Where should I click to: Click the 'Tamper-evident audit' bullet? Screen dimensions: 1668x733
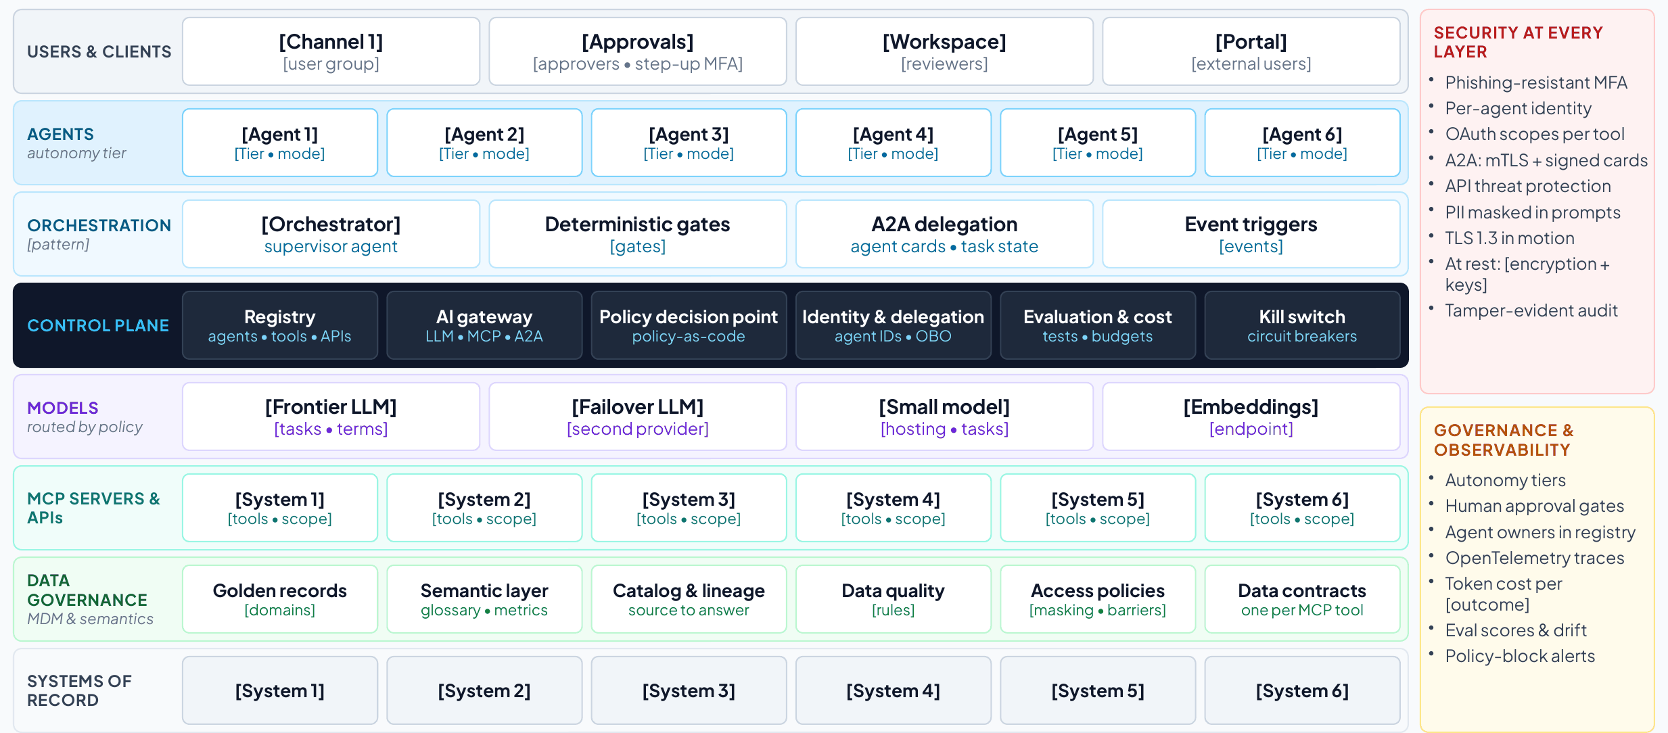(1531, 310)
